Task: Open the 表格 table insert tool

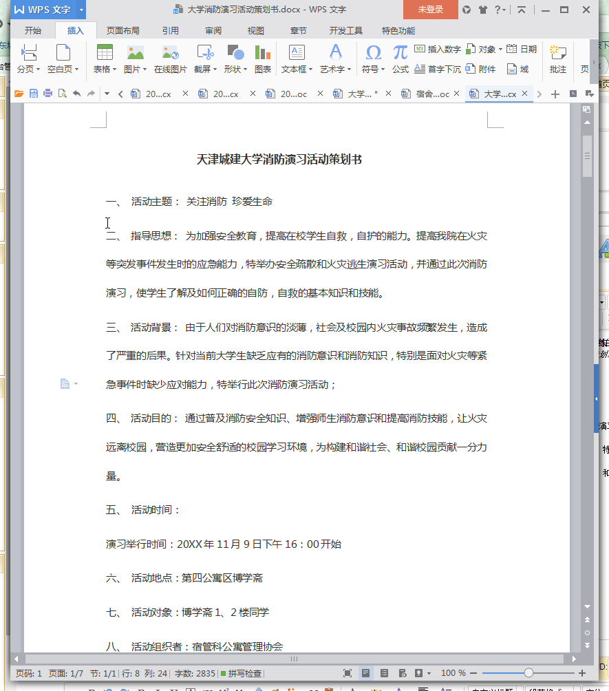Action: point(105,59)
